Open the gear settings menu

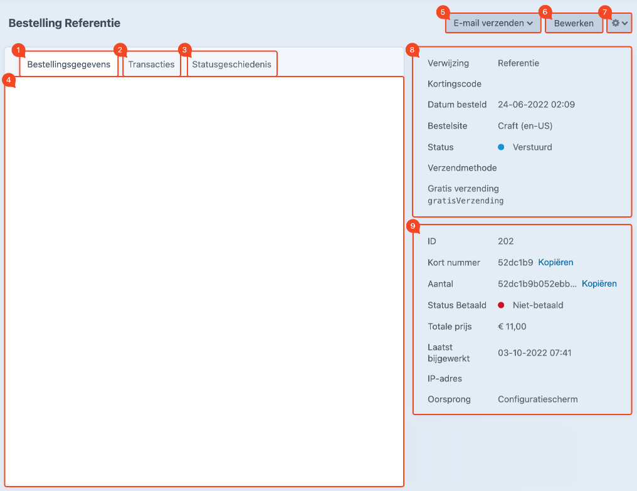619,23
